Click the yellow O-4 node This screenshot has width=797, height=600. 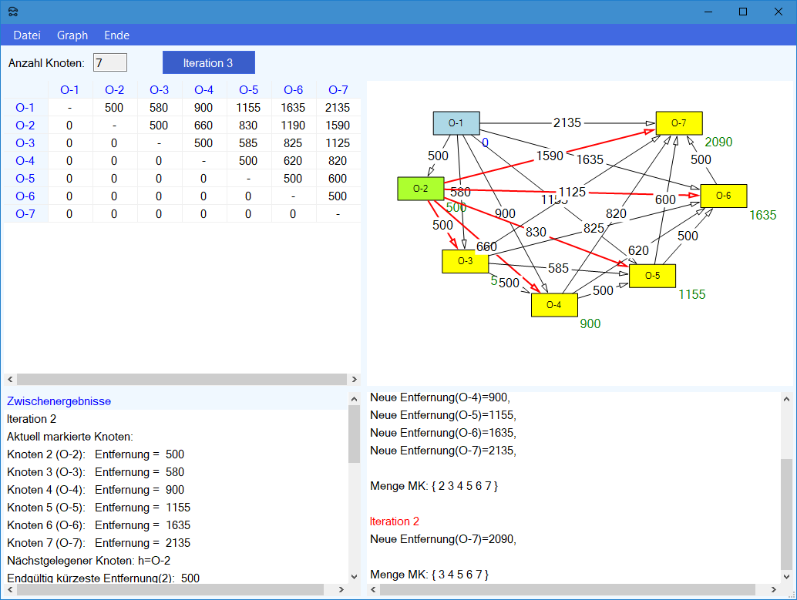554,305
